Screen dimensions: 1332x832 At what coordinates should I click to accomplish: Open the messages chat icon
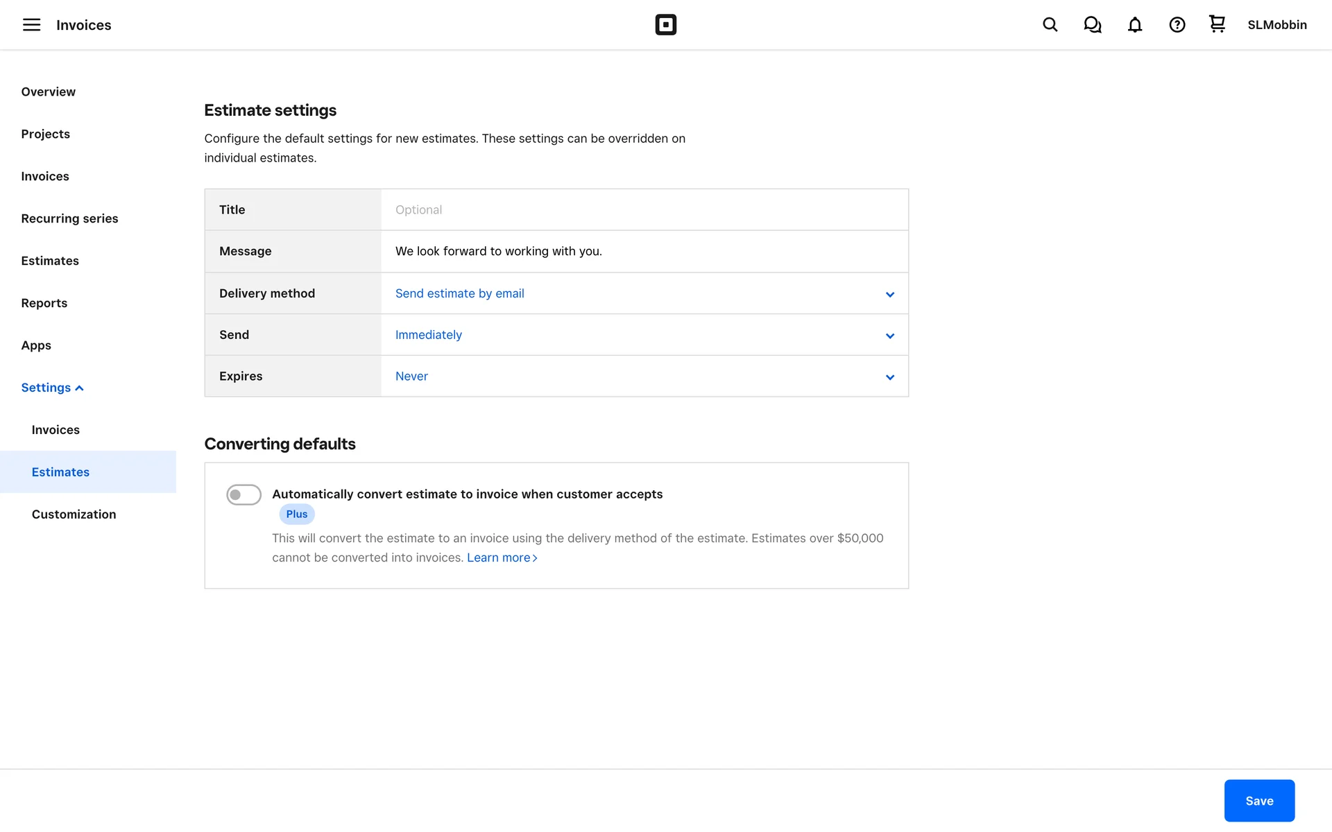pyautogui.click(x=1092, y=25)
